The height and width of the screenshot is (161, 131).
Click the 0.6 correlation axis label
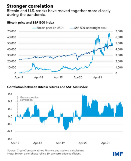[x=10, y=94]
